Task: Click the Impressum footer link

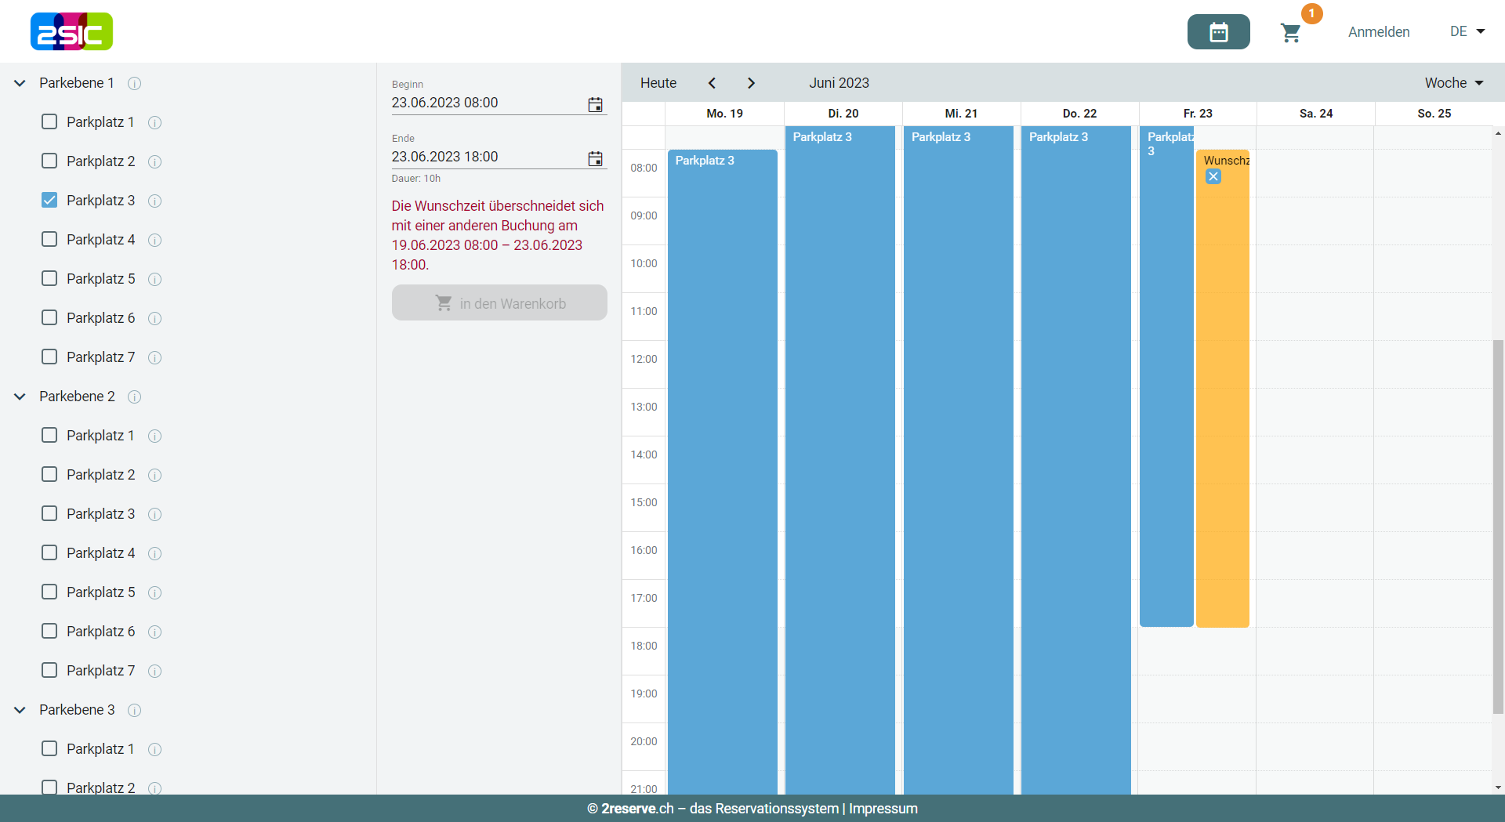Action: (883, 809)
